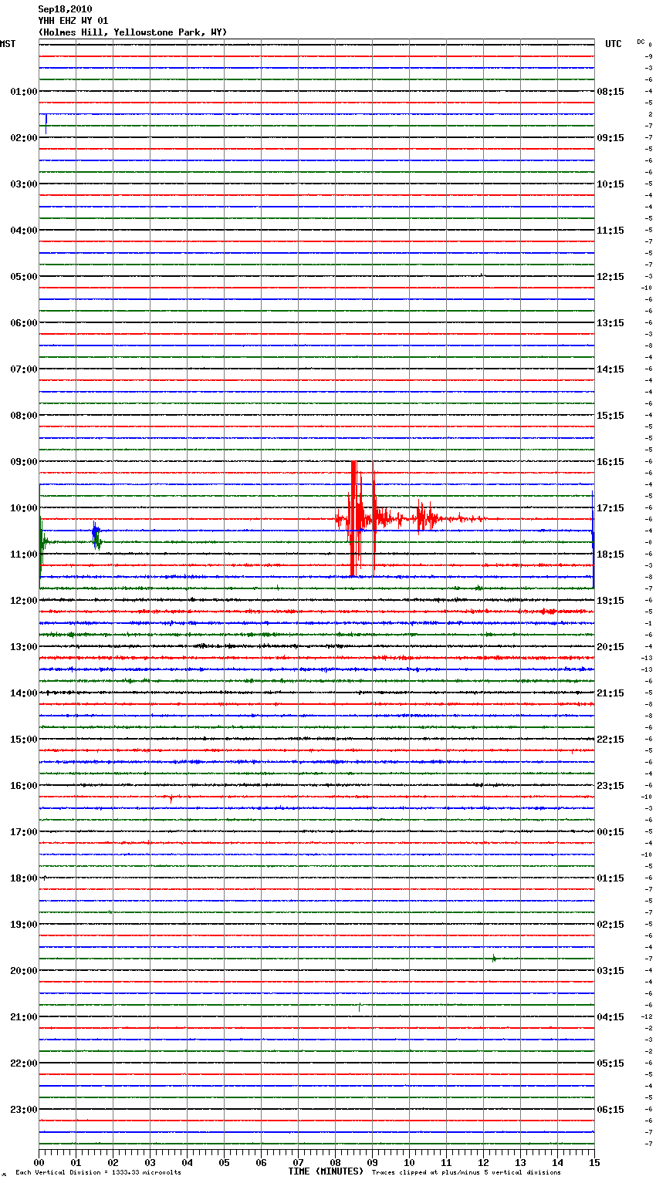This screenshot has height=1183, width=656.
Task: Select the 22:00 MST hour label
Action: pos(23,1063)
